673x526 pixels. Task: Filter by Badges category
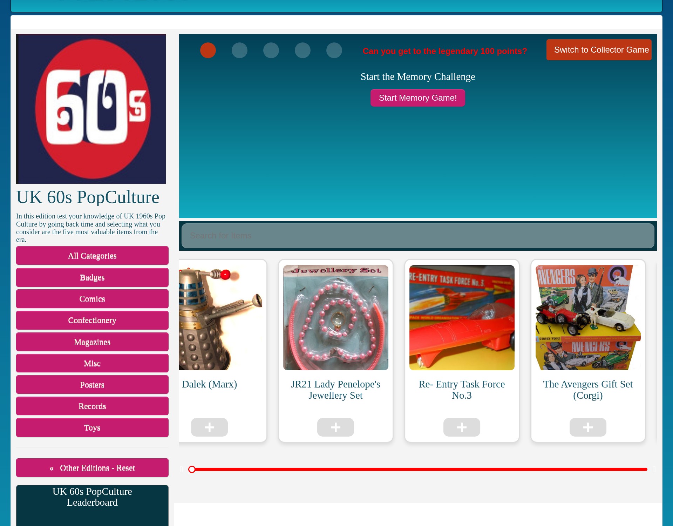click(x=92, y=277)
